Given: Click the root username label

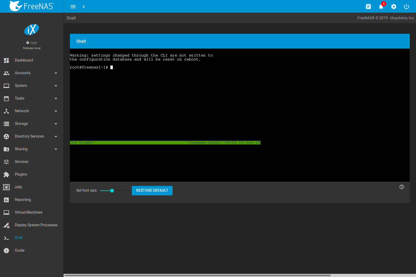Looking at the screenshot, I should click(x=34, y=43).
